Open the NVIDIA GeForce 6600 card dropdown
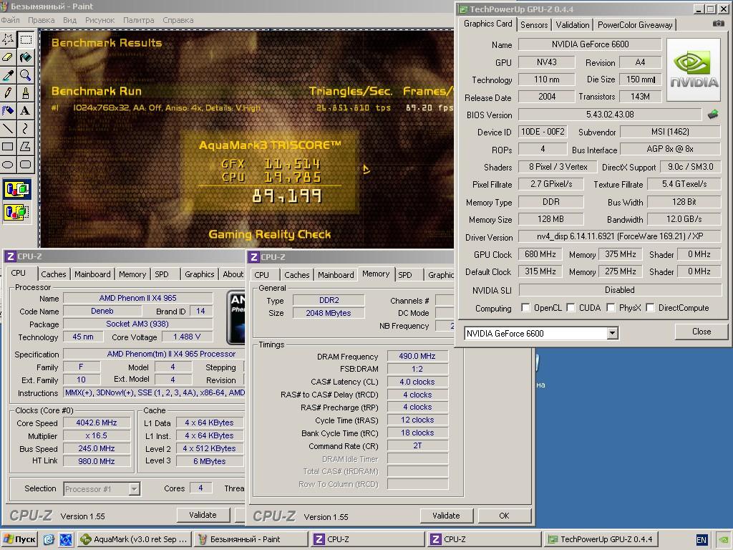Viewport: 733px width, 550px height. (x=613, y=334)
